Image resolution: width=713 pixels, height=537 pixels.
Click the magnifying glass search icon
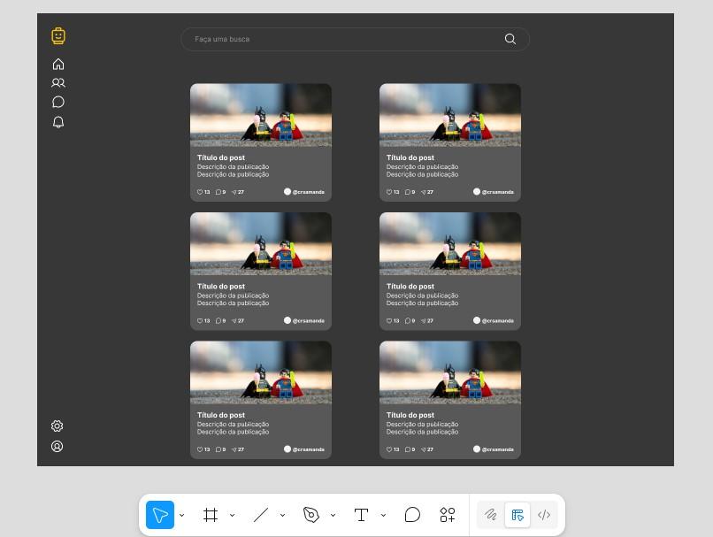[510, 39]
